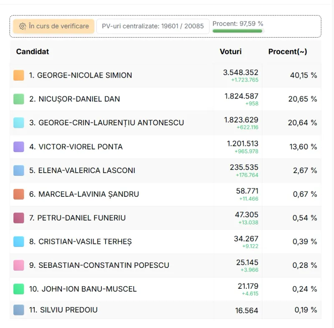Click the orange swatch for George-Nicolae Simion
Image resolution: width=334 pixels, height=328 pixels.
pos(19,75)
